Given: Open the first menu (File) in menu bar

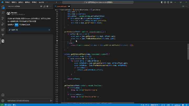Looking at the screenshot, I should point(7,2).
